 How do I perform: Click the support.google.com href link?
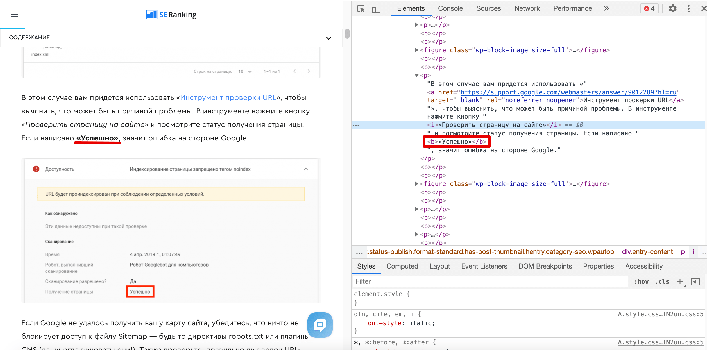568,92
